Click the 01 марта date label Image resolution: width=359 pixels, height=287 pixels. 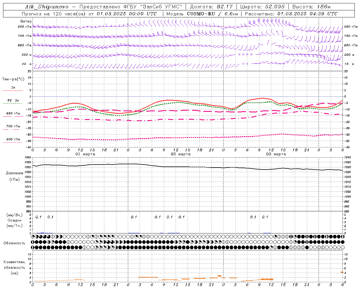86,154
